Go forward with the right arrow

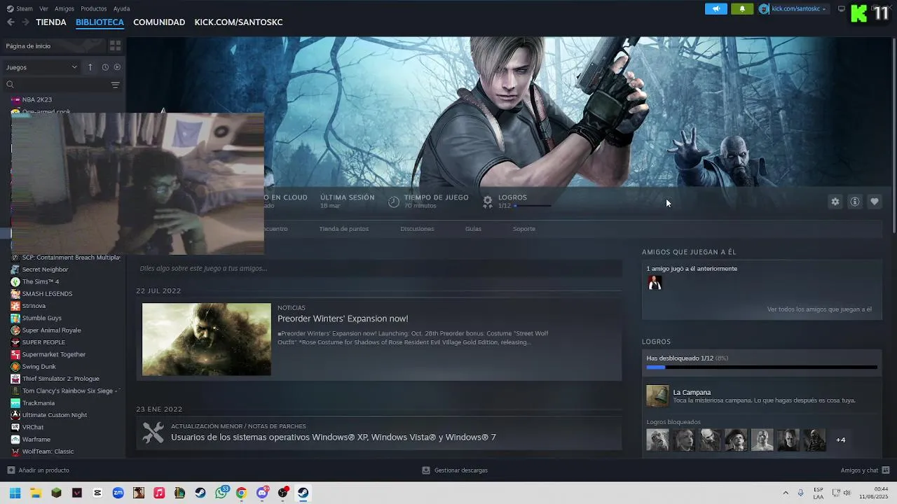pyautogui.click(x=25, y=22)
